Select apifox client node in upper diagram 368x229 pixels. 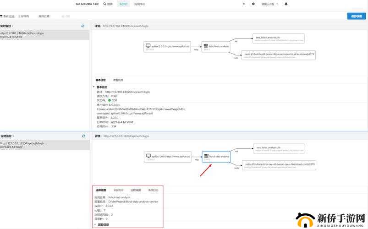coord(167,46)
